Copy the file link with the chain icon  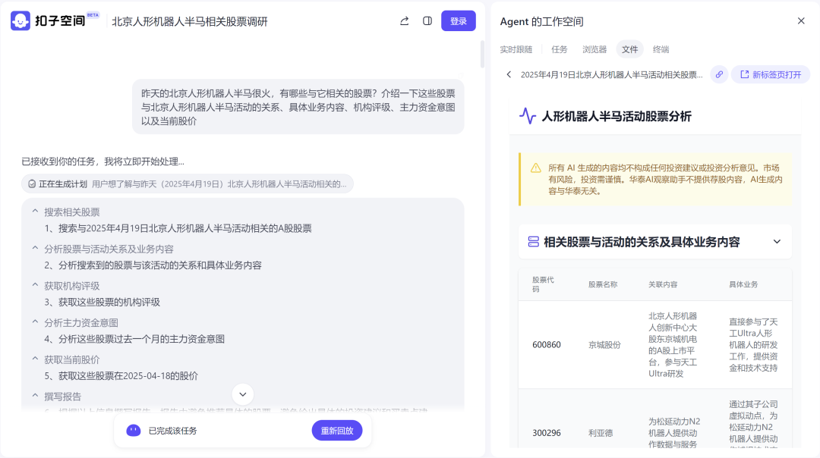click(719, 74)
